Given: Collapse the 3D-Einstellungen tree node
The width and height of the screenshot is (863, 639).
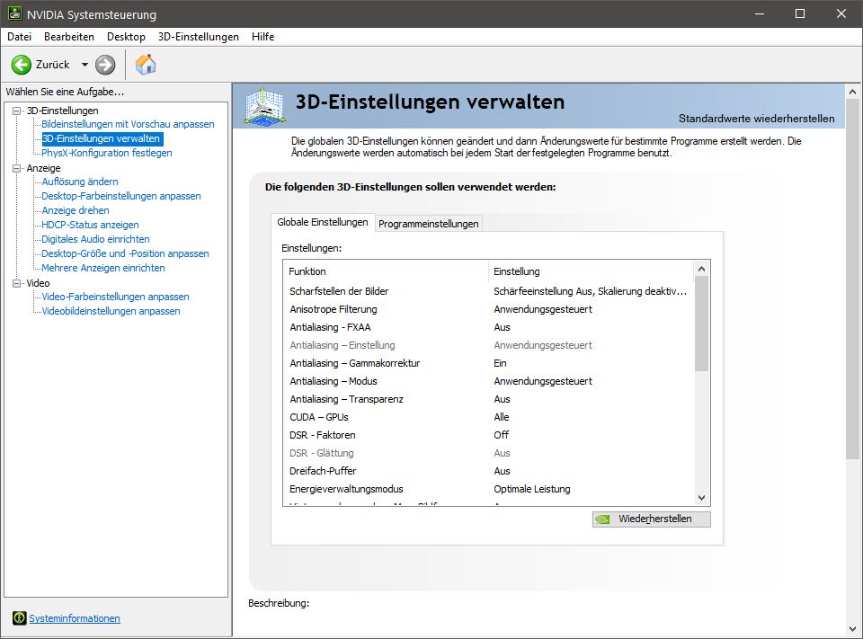Looking at the screenshot, I should click(16, 111).
